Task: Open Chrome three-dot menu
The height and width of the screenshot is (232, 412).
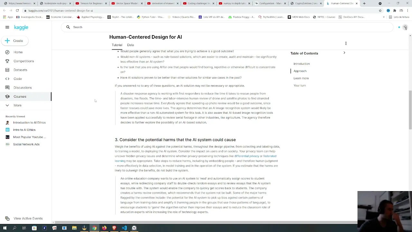Action: (x=408, y=10)
